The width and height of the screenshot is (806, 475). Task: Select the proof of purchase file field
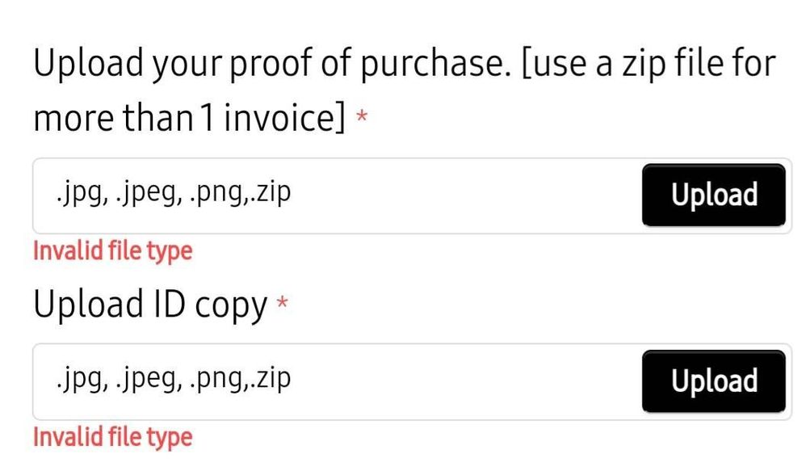(x=412, y=195)
